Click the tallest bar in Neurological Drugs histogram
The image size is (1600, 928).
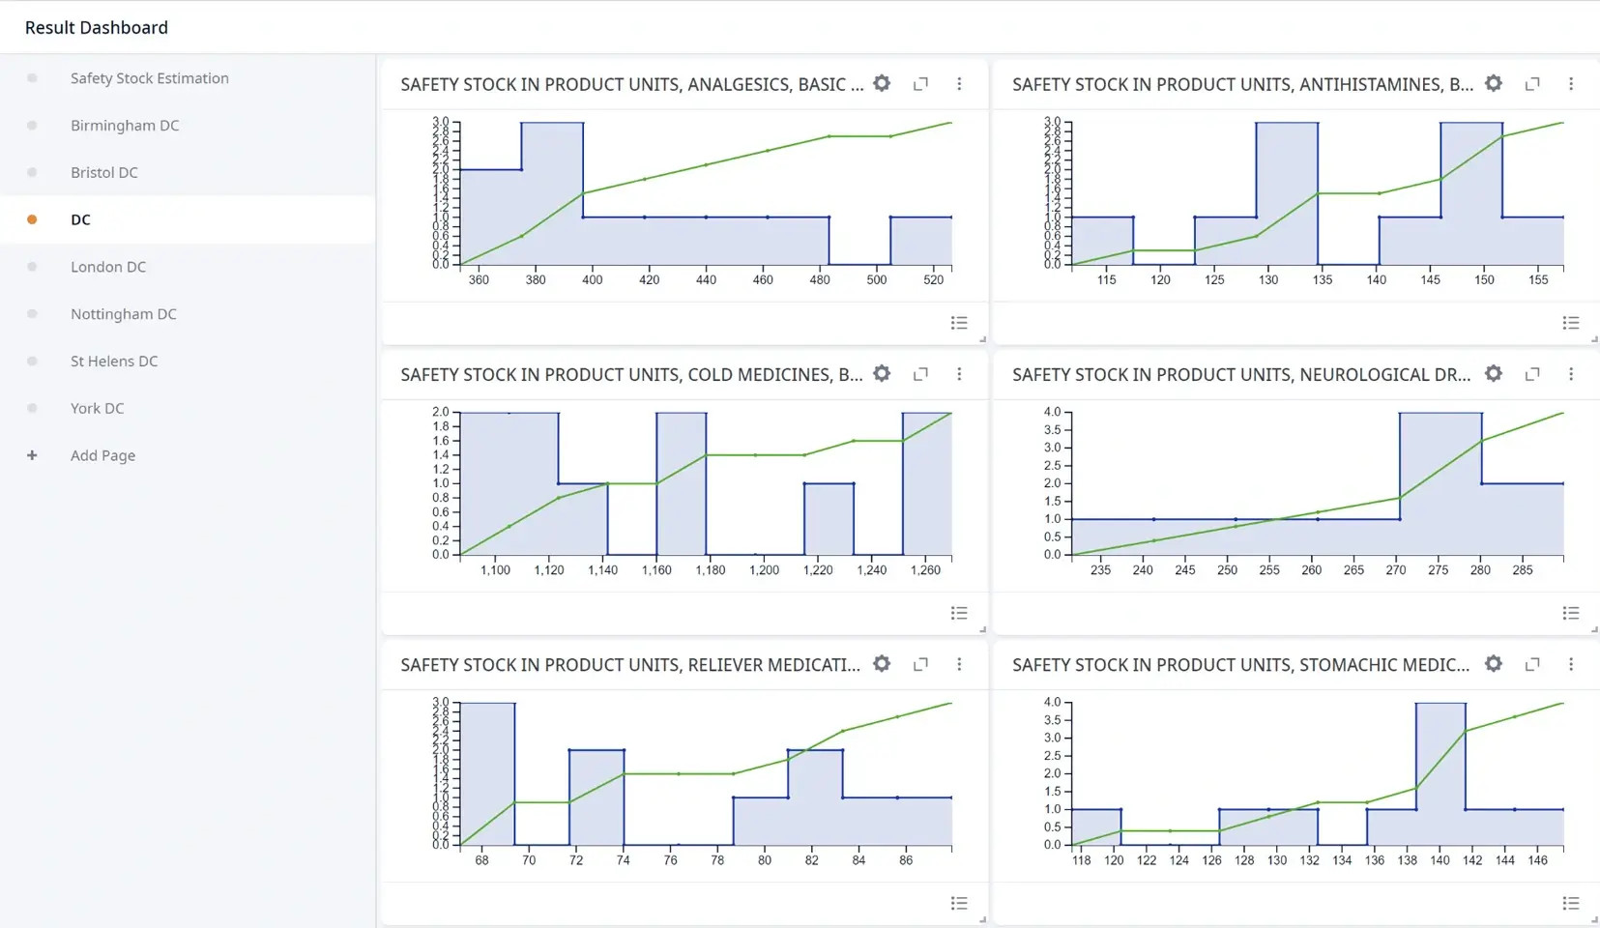1440,483
